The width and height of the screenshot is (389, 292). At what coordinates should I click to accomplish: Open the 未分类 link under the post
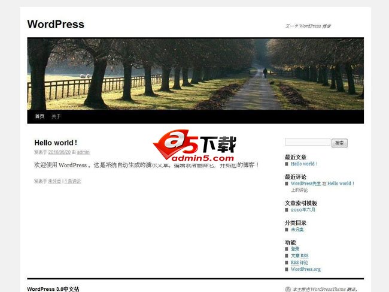(x=54, y=181)
